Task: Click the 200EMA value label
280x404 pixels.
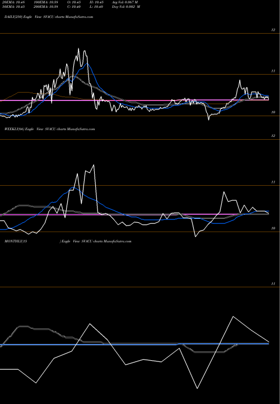Action: pyautogui.click(x=47, y=7)
